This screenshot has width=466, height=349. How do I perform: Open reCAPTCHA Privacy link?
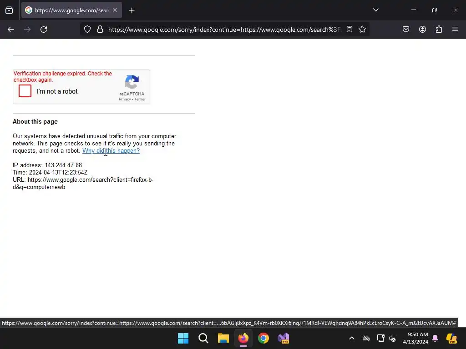(125, 100)
